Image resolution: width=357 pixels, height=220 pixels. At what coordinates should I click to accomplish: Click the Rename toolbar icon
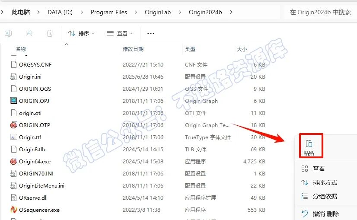[x=8, y=33]
